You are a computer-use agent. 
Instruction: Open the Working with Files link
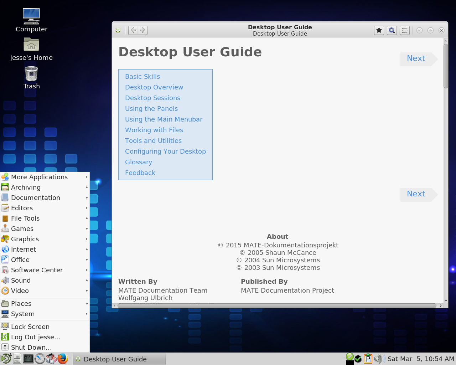(154, 130)
